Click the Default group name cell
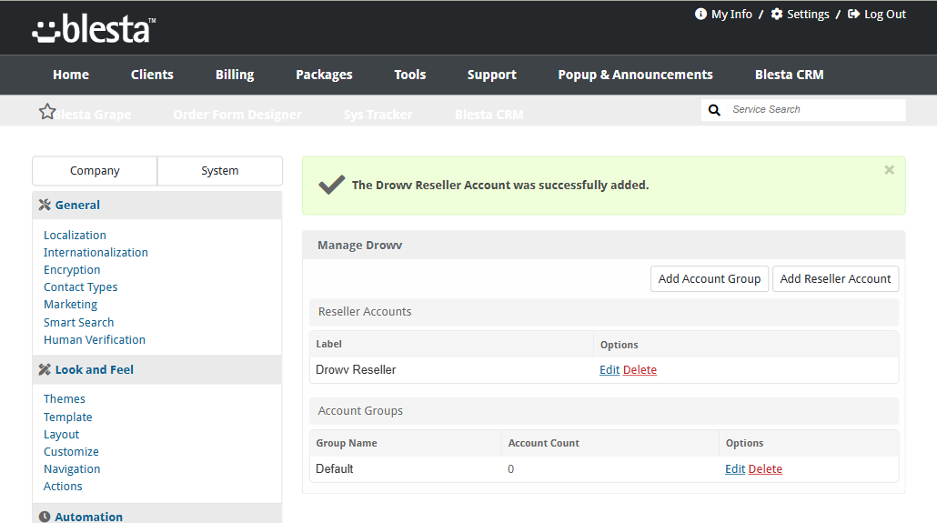This screenshot has width=937, height=523. click(x=334, y=469)
